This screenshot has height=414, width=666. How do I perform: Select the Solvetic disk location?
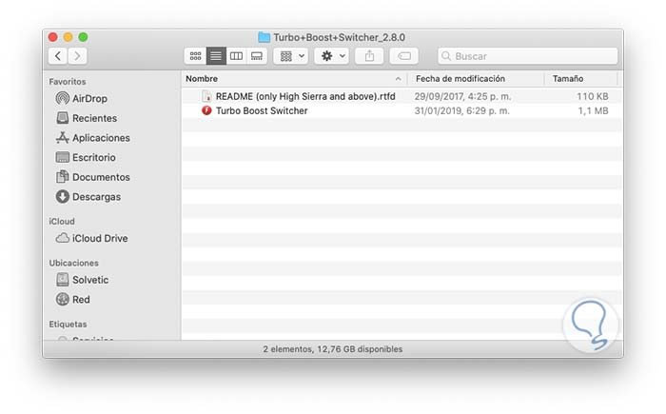pyautogui.click(x=83, y=280)
